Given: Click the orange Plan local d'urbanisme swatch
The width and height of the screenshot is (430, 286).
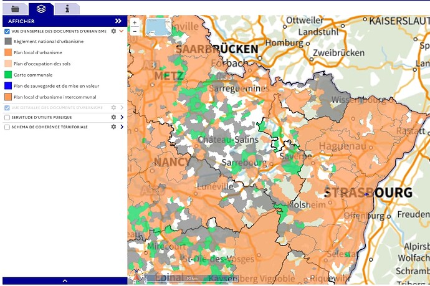Looking at the screenshot, I should click(8, 52).
